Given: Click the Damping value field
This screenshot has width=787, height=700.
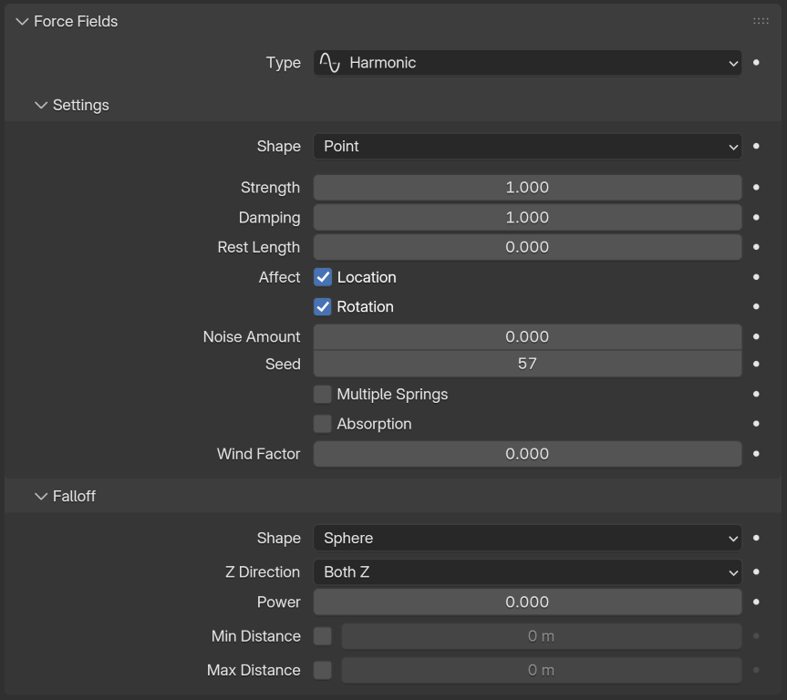Looking at the screenshot, I should (x=527, y=217).
